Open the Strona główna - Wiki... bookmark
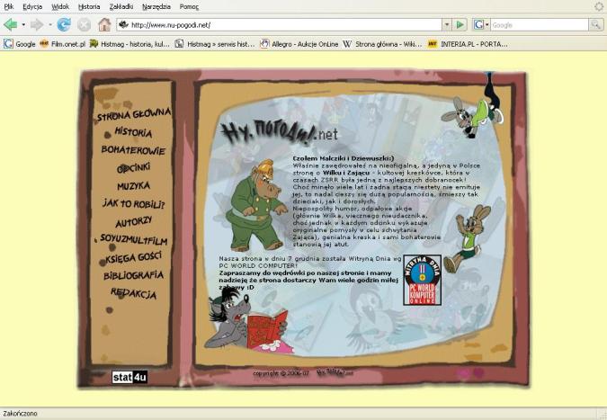The width and height of the screenshot is (607, 420). 382,44
